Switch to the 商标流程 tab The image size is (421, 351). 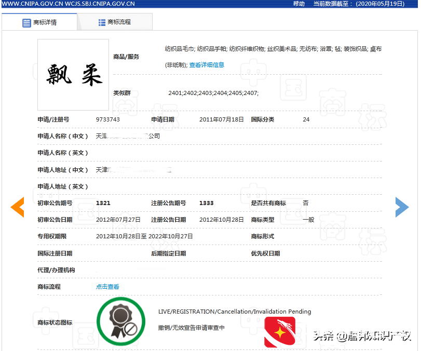(115, 22)
